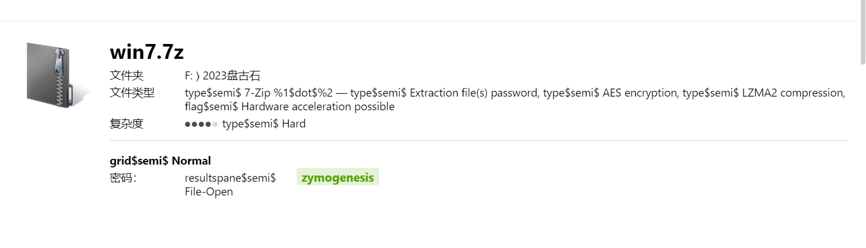Click the 复杂度 complexity label

[127, 124]
